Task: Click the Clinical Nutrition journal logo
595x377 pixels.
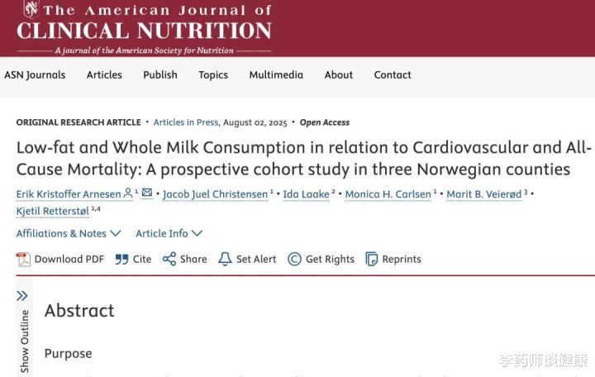Action: coord(144,27)
